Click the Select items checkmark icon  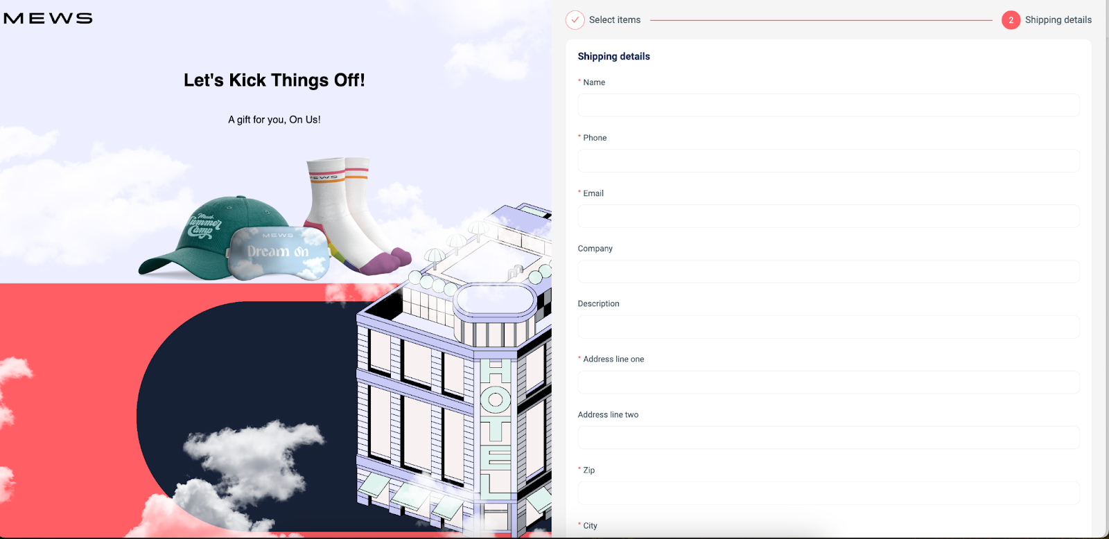(575, 20)
